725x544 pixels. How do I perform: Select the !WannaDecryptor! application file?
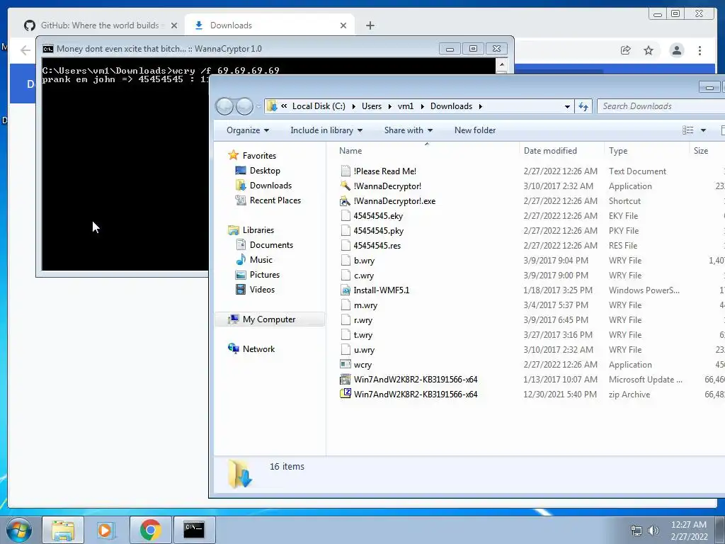(387, 186)
